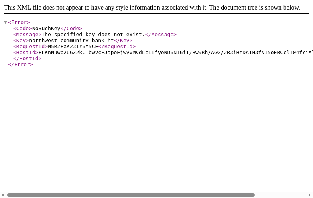Click the opening <RequestId> tag
Screen dimensions: 313x198
tap(30, 46)
